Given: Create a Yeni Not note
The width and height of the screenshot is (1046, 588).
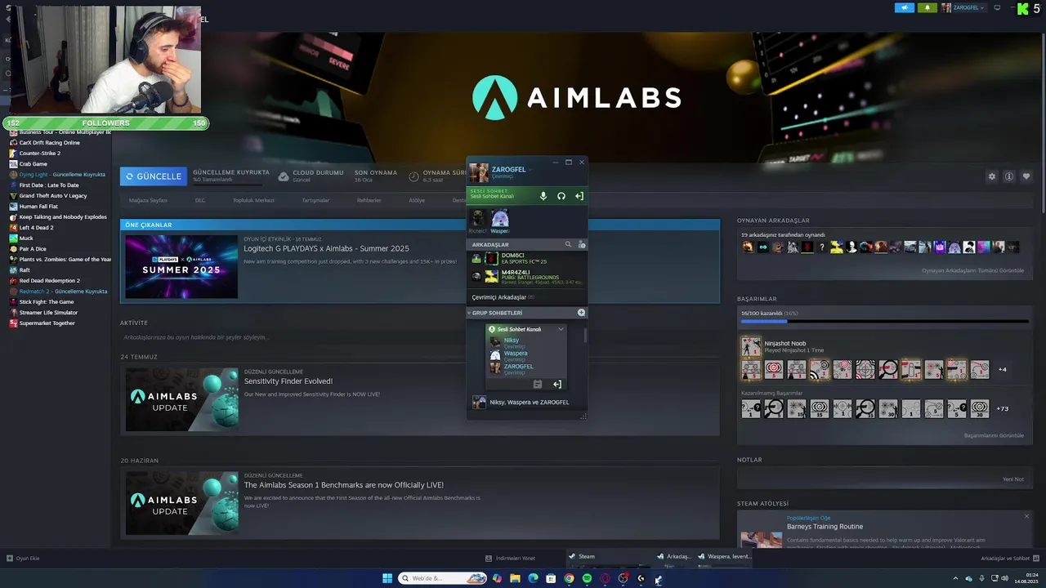Looking at the screenshot, I should click(1013, 479).
